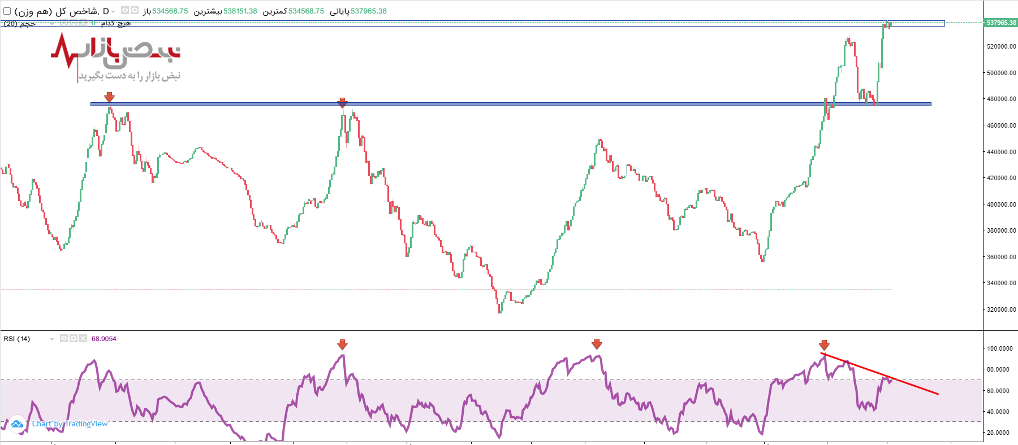This screenshot has height=445, width=1018.
Task: Click the 20.0000 RSI scale label
Action: click(999, 433)
